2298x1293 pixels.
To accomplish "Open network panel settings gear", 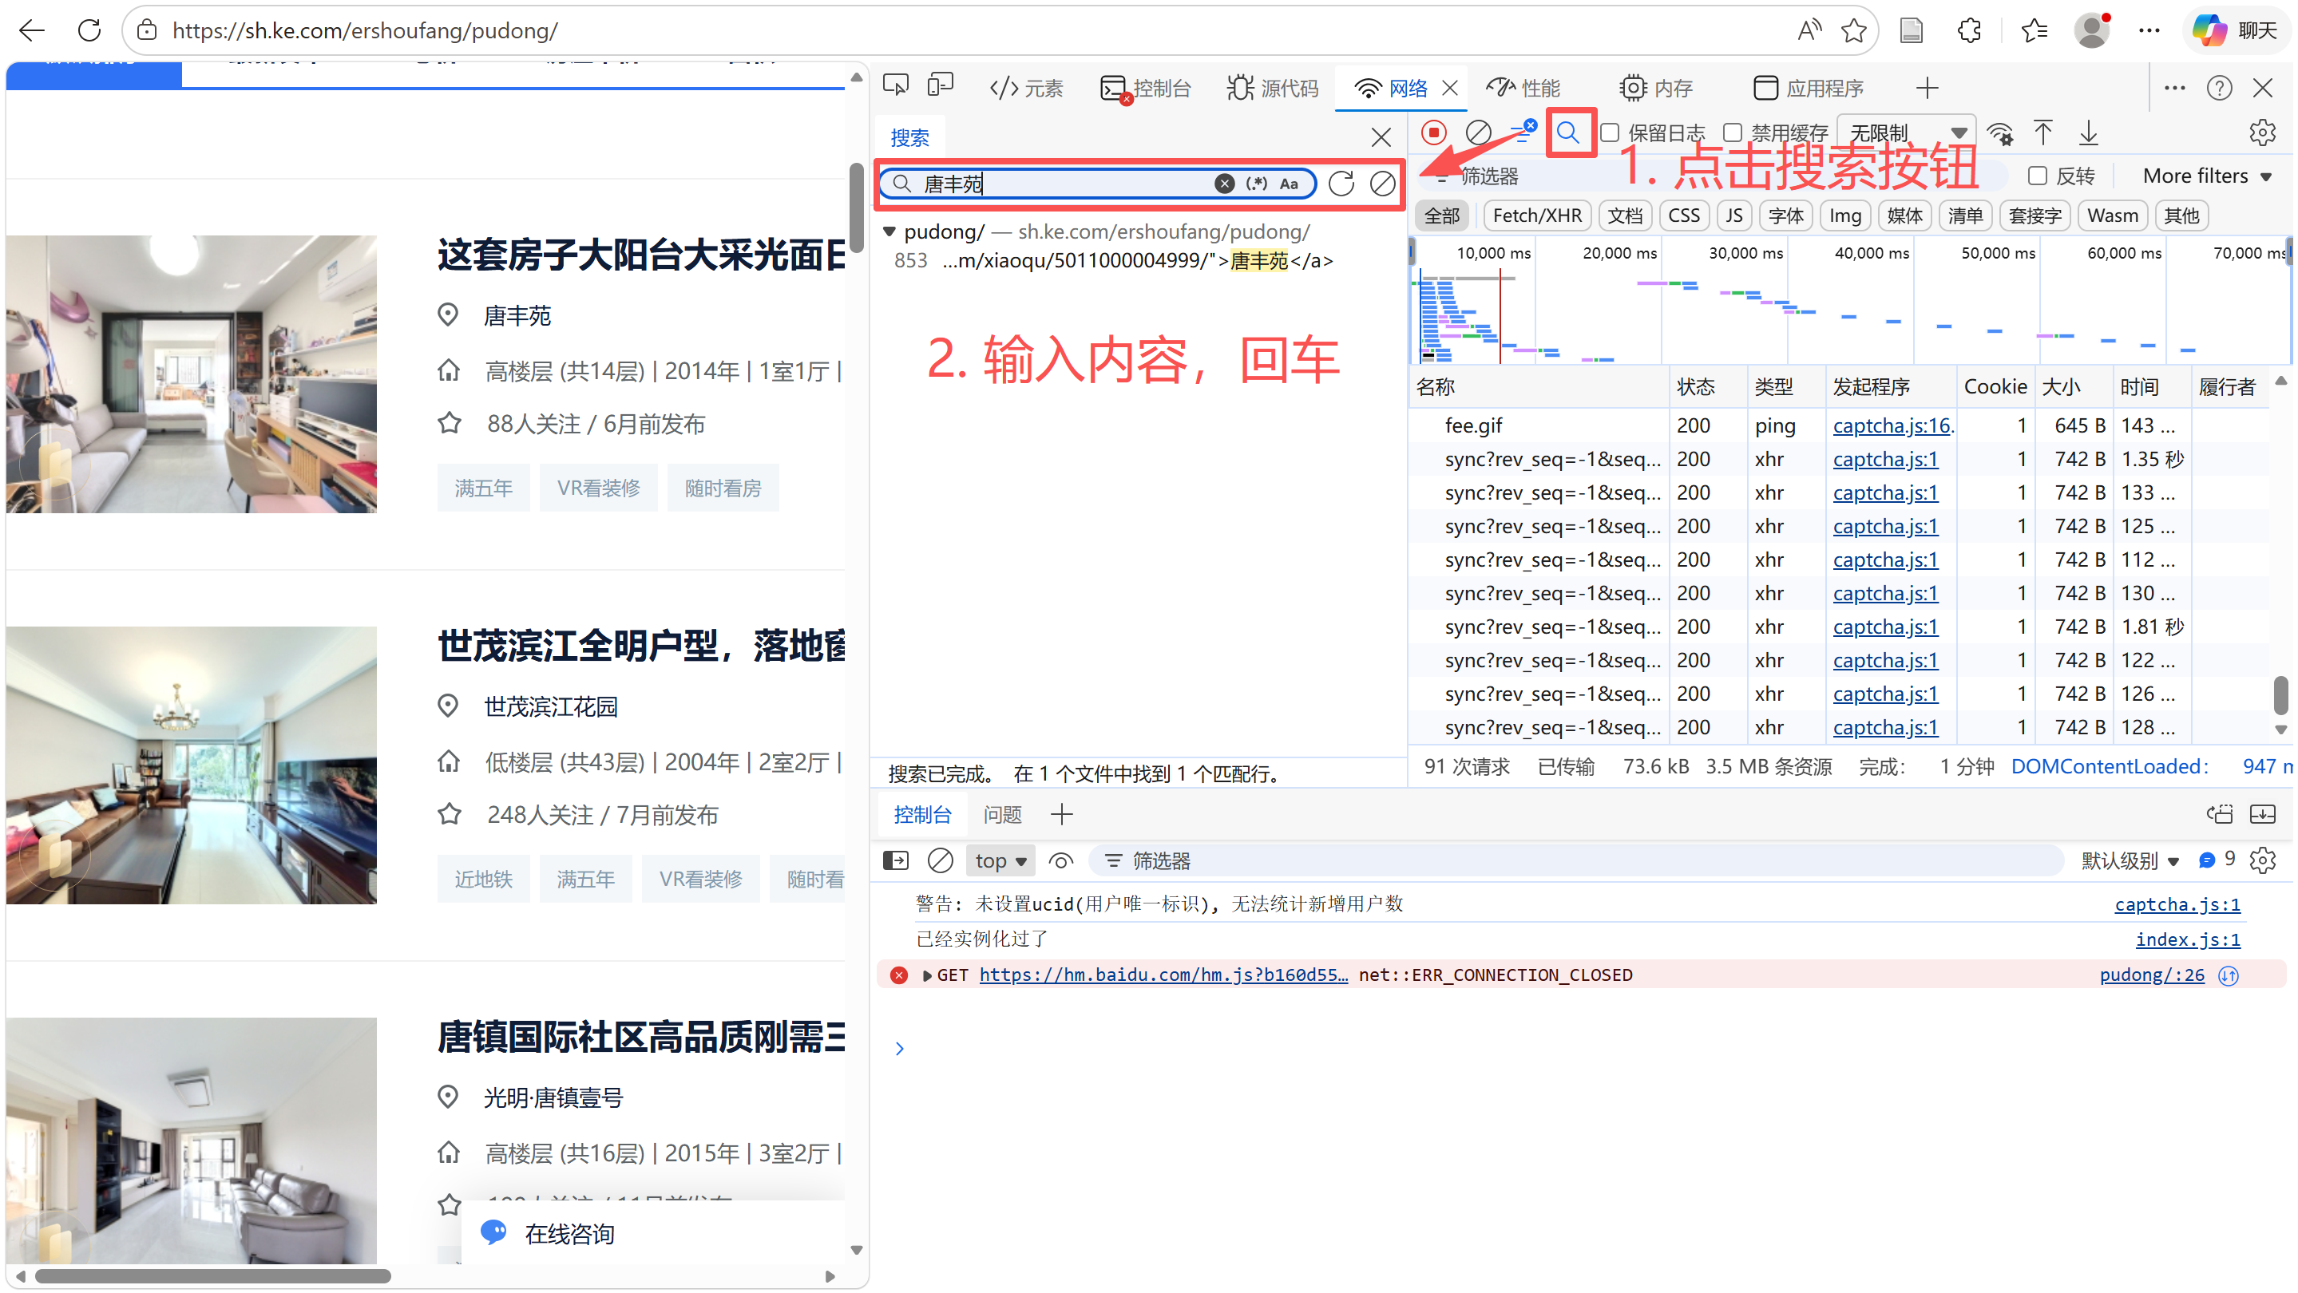I will tap(2262, 132).
